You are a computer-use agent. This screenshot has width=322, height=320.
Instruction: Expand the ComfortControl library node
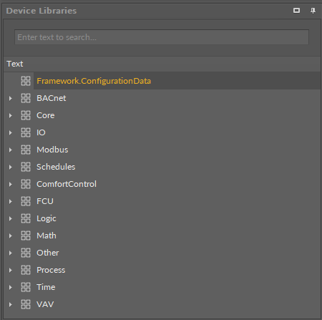click(11, 184)
